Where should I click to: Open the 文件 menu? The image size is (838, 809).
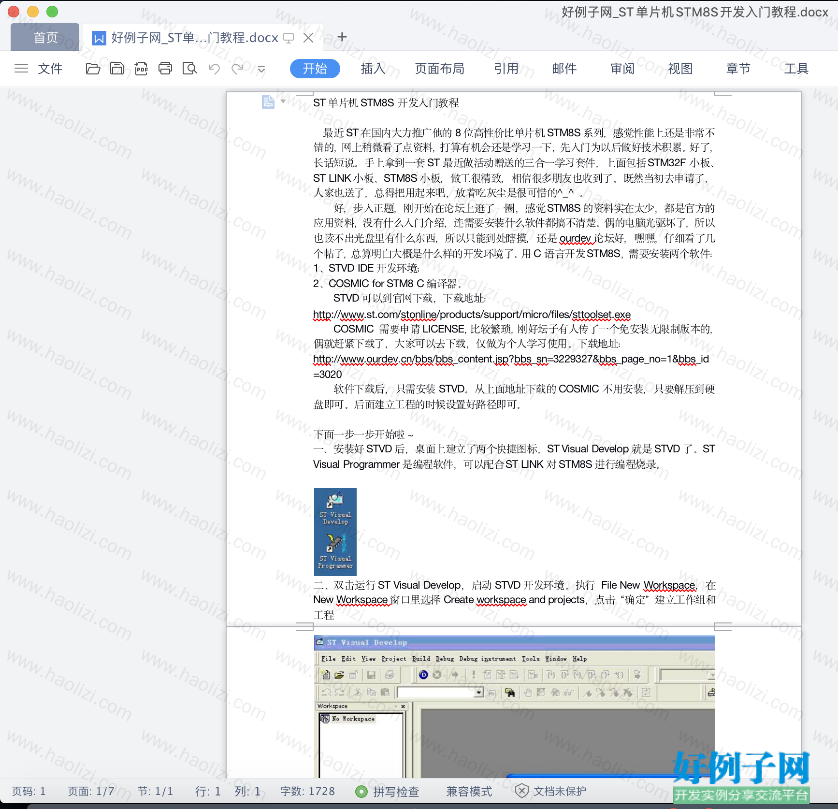click(50, 69)
